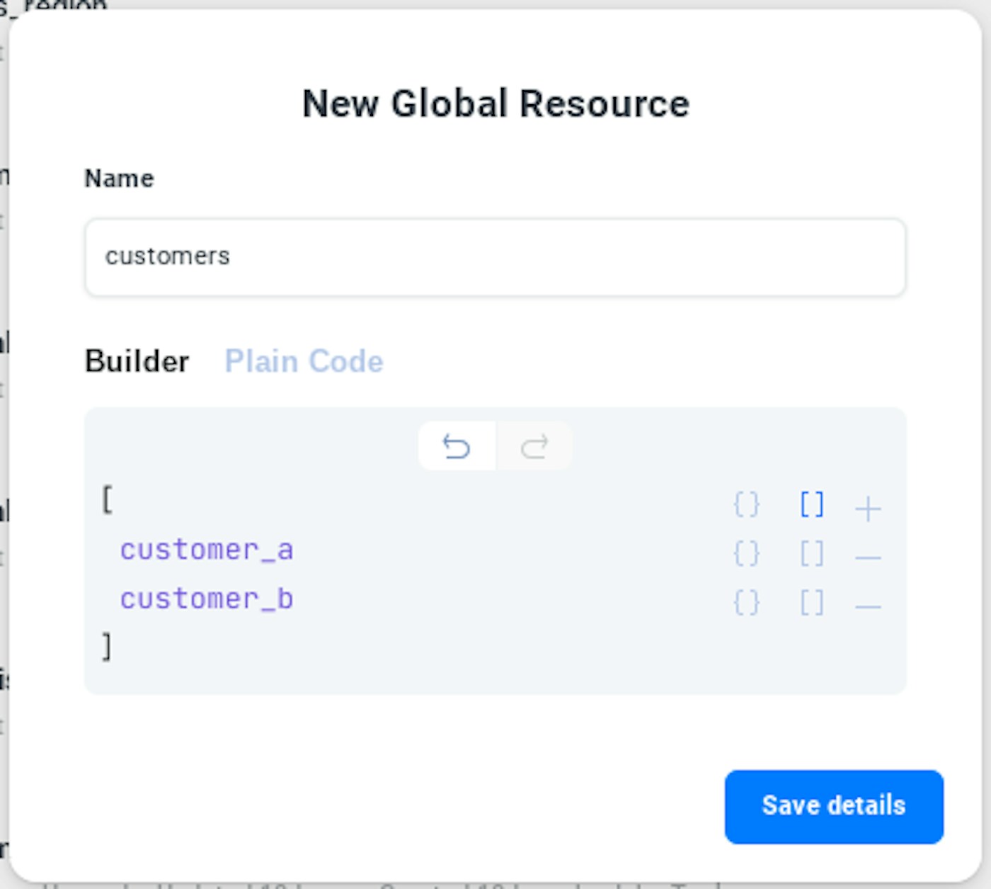Screen dimensions: 991x889
Task: Click the New Global Resource heading
Action: (495, 103)
